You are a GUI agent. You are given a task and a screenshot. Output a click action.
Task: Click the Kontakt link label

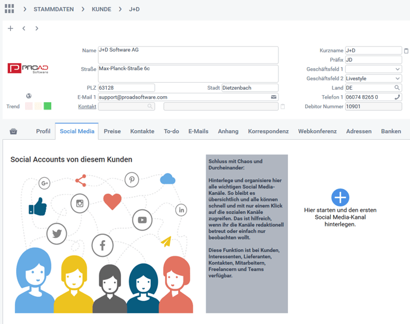coord(87,106)
